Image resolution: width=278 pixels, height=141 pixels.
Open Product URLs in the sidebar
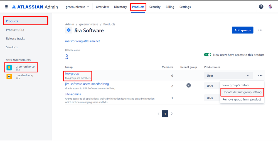[x=15, y=30]
